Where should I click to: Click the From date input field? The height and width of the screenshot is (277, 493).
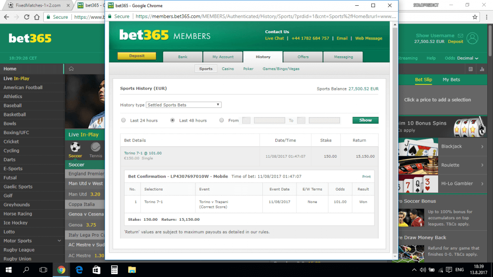[x=270, y=120]
